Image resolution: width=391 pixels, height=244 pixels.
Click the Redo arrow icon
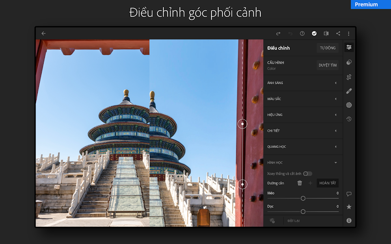[278, 33]
